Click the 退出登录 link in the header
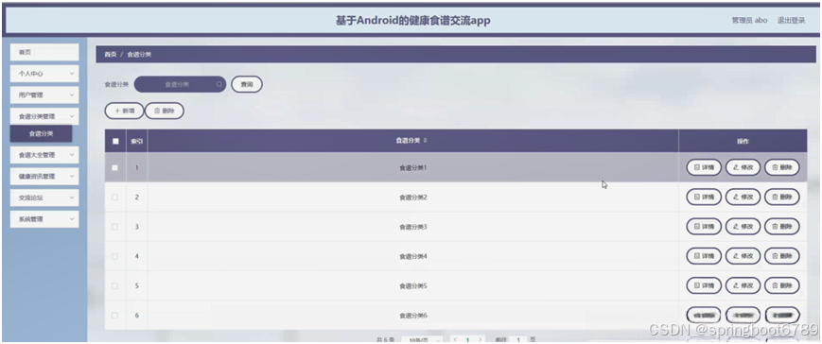Screen dimensions: 822x344 (x=791, y=21)
